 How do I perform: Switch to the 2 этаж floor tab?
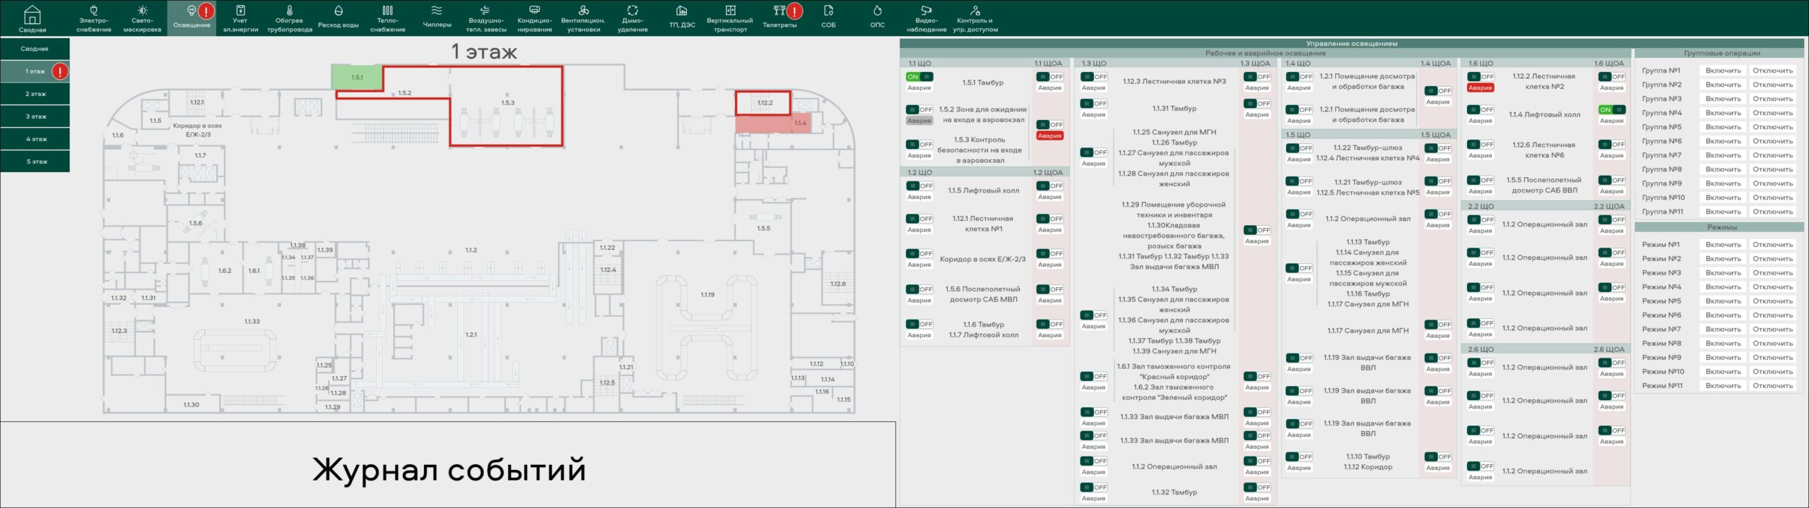point(35,94)
